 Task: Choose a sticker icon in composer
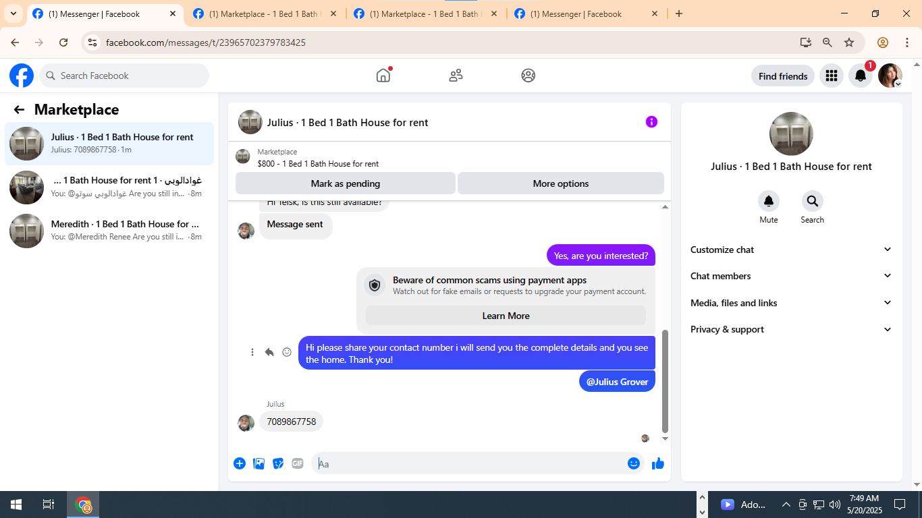click(x=278, y=463)
